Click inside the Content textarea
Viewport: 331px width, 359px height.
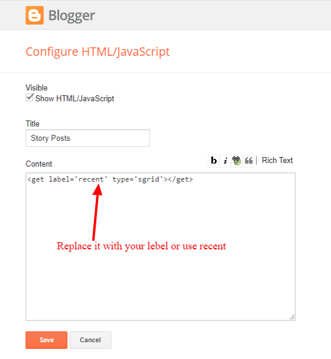click(x=160, y=246)
